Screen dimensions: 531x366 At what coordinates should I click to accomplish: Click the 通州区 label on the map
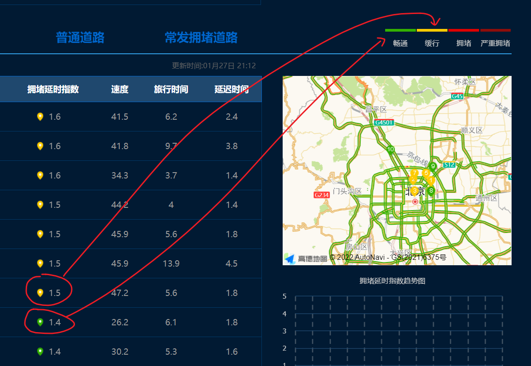[x=486, y=198]
